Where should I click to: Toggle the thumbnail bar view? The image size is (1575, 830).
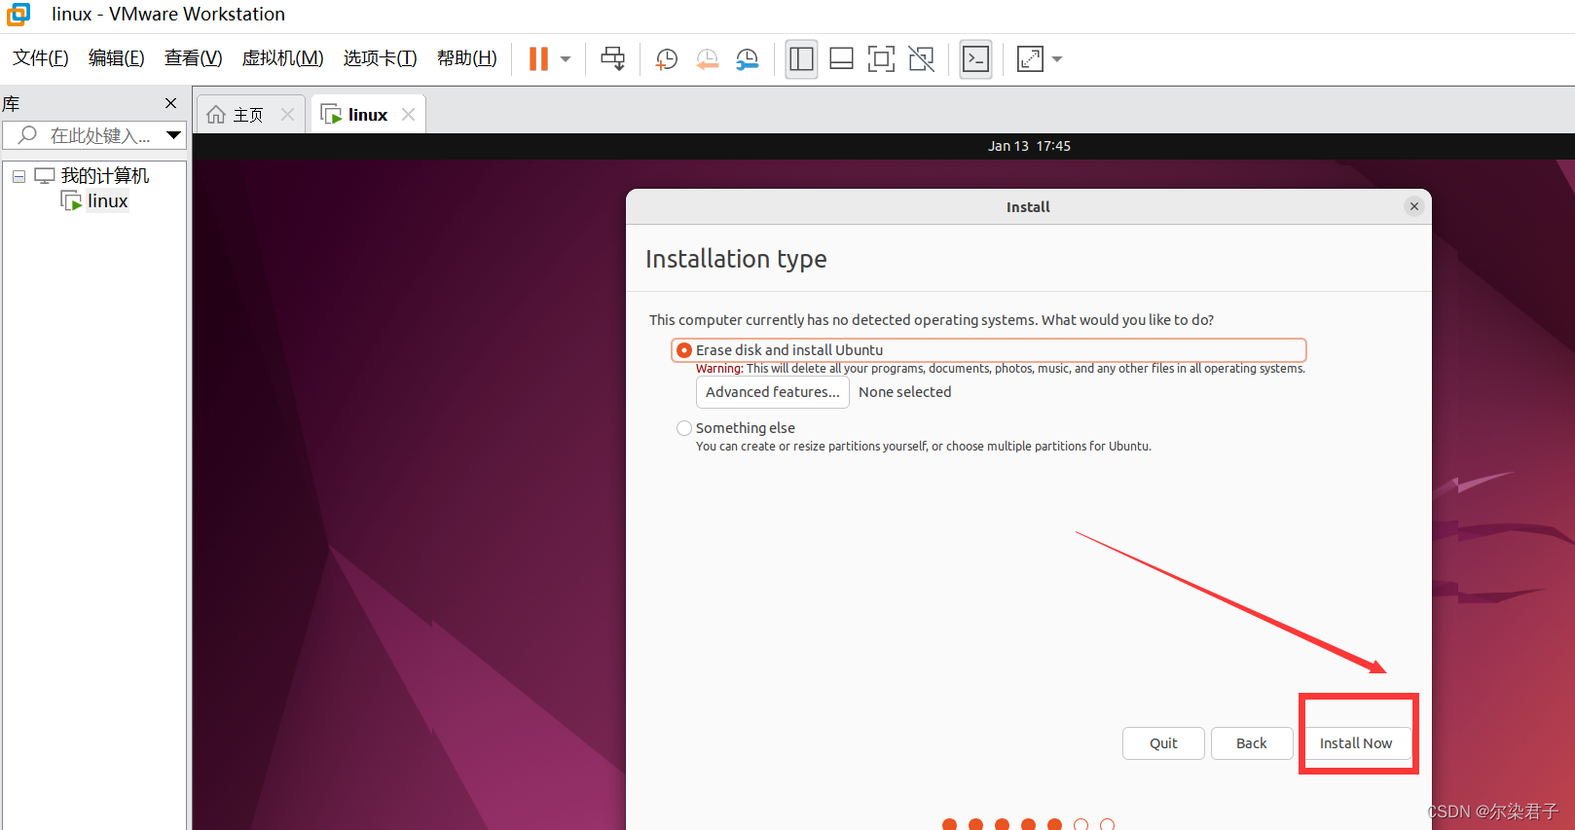click(x=841, y=59)
